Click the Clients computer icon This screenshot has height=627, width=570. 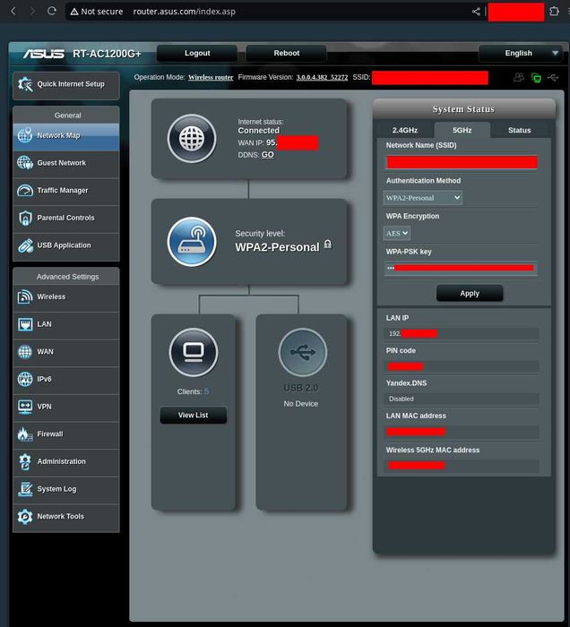[194, 352]
